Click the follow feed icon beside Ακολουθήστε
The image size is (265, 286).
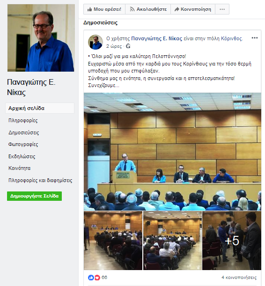[132, 9]
